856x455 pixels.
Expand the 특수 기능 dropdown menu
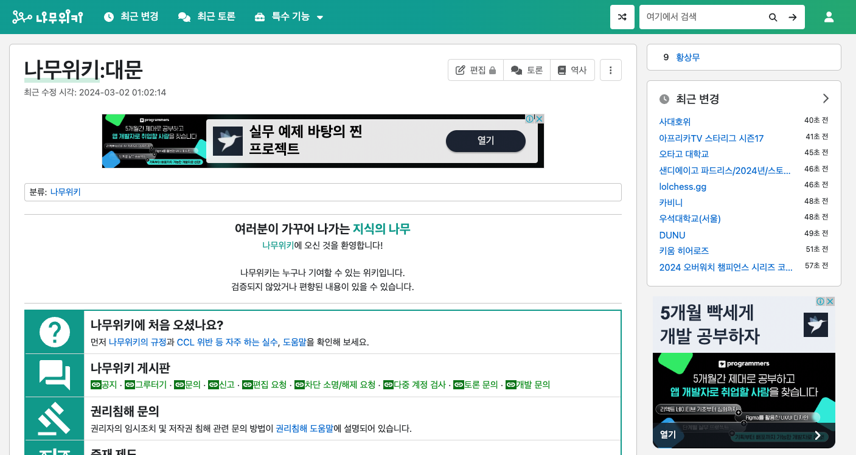(x=289, y=17)
